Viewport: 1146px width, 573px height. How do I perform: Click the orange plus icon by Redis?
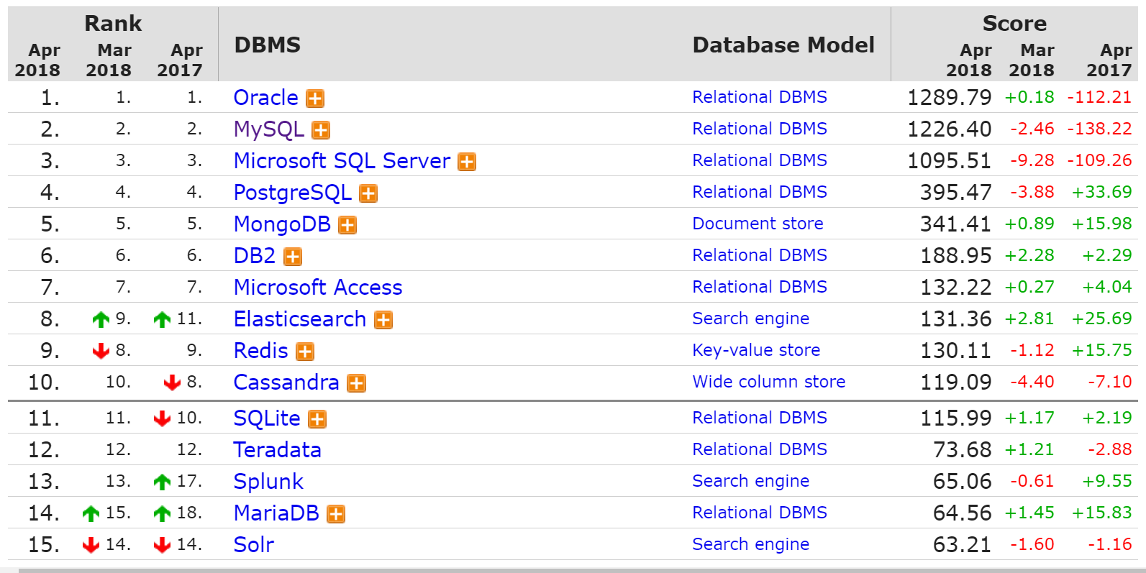tap(305, 352)
